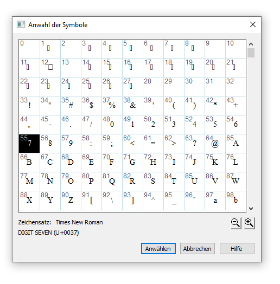Confirm with the Anwählen button

(158, 248)
